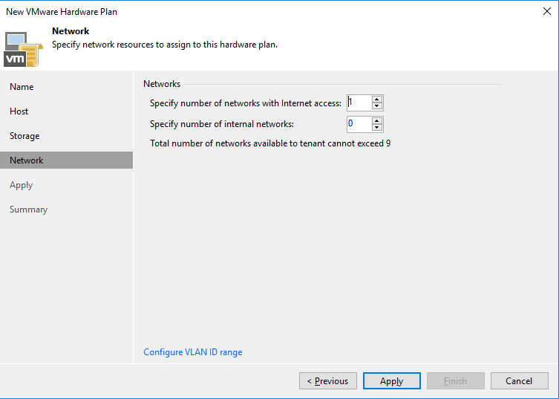This screenshot has width=559, height=399.
Task: Focus the internal networks number field
Action: tap(359, 124)
